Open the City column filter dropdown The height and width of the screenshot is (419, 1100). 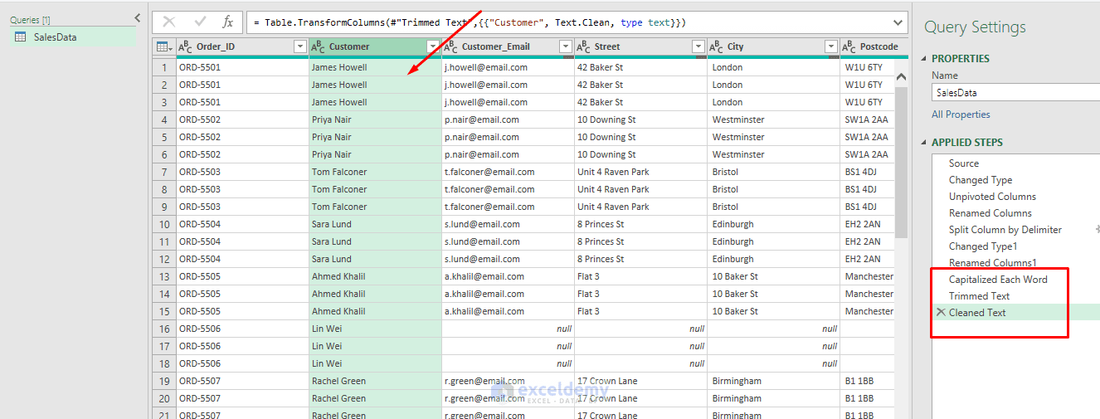point(831,46)
